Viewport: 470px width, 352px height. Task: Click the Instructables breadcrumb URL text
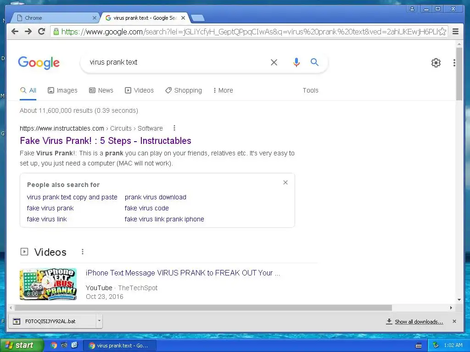click(x=91, y=128)
